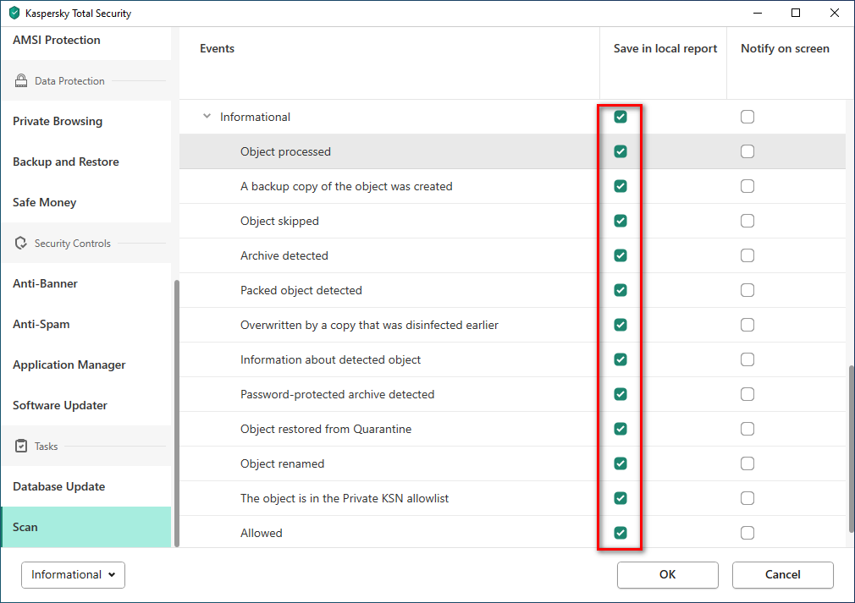
Task: Go to Safe Money section
Action: tap(86, 203)
